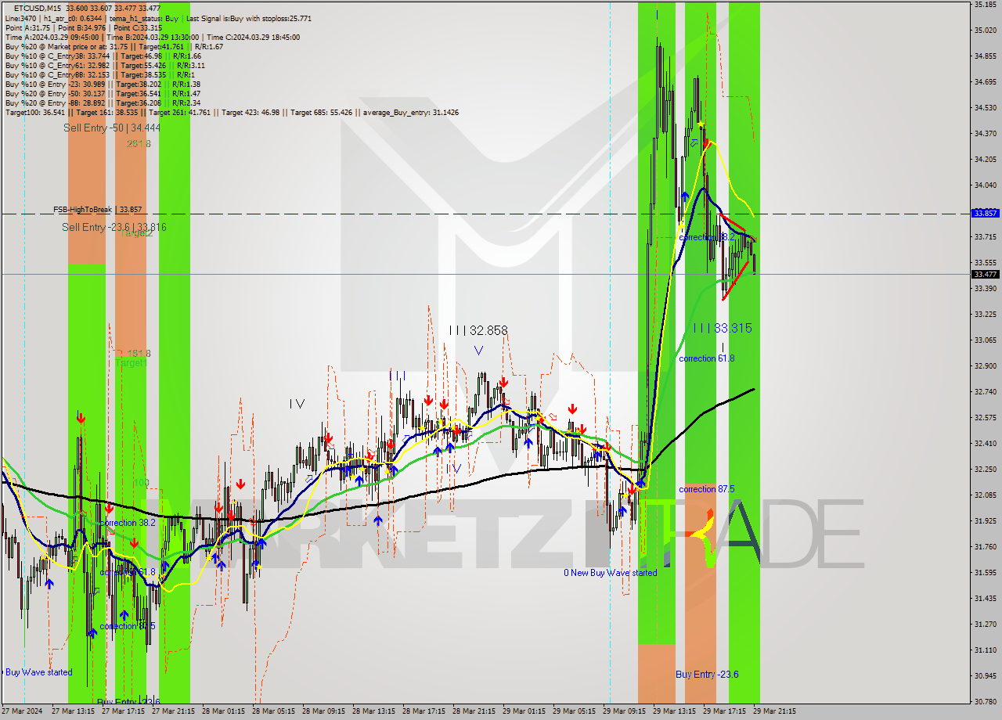Click the 28 Mar 01:15 time label
Screen dimensions: 1002x720
223,712
